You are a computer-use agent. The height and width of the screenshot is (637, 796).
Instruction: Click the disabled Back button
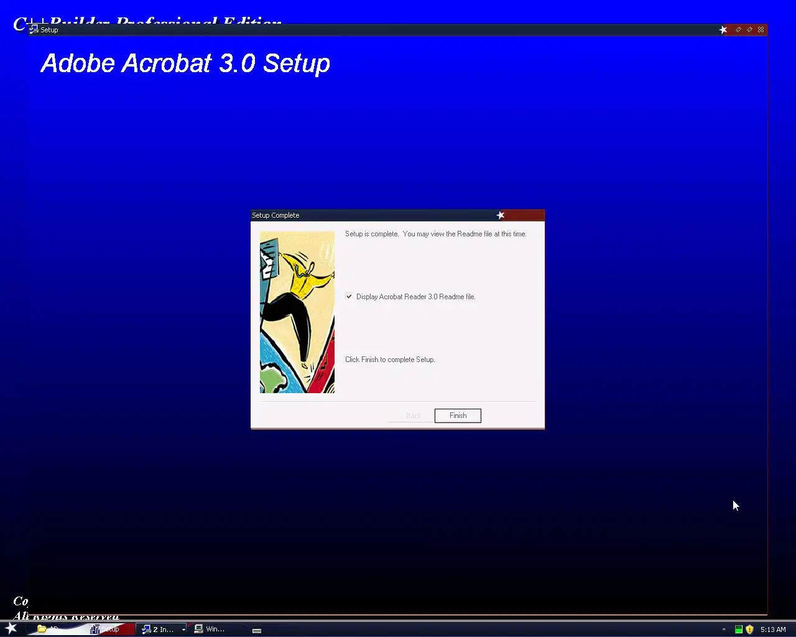411,416
